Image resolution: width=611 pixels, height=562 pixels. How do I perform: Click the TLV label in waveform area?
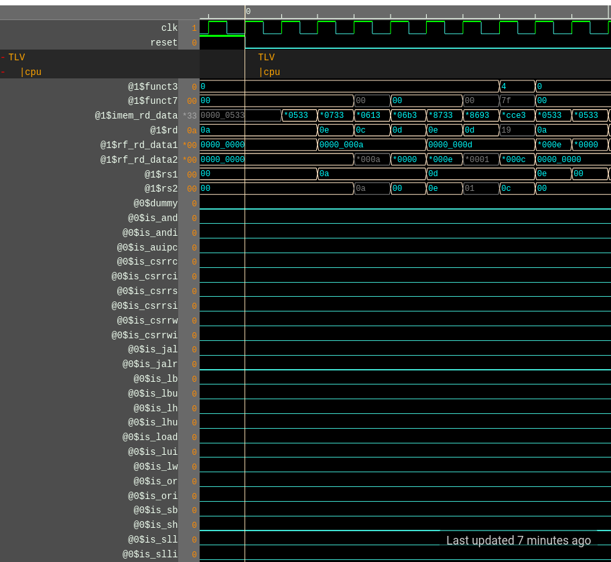[x=267, y=58]
